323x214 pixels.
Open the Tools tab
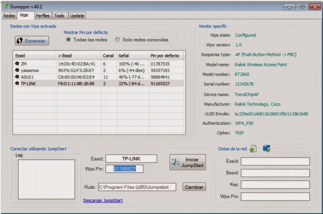point(59,15)
